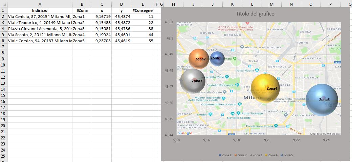352x162 pixels.
Task: Select horizontal axis label 9,24
Action: pyautogui.click(x=326, y=140)
